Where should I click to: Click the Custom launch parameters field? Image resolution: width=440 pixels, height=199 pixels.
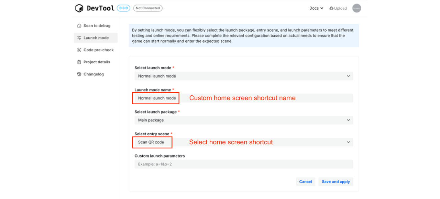point(243,164)
